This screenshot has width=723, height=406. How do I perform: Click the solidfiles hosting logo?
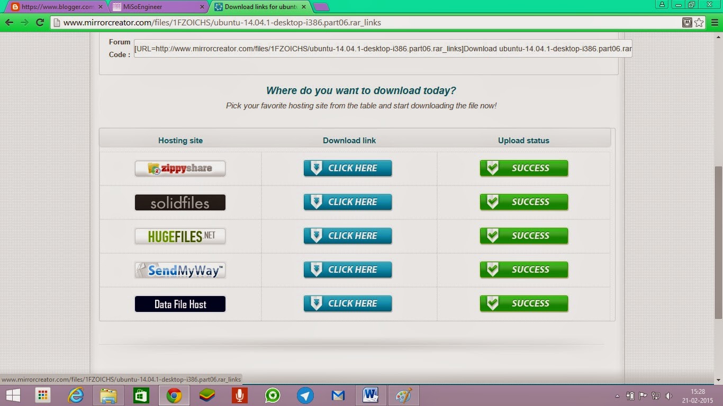pos(180,202)
